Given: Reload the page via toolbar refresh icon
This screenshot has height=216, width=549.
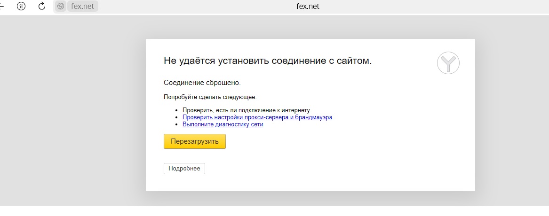Looking at the screenshot, I should point(41,6).
